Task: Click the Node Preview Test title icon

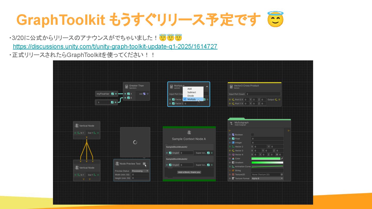Action: (x=117, y=164)
